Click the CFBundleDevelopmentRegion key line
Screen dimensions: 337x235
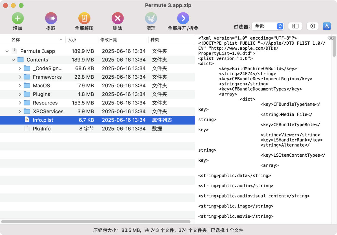(266, 79)
